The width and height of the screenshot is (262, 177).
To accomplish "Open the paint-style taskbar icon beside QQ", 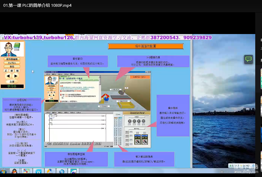I will [x=26, y=171].
